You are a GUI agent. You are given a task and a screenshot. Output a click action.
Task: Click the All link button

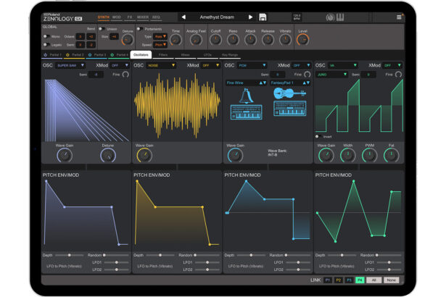(374, 280)
